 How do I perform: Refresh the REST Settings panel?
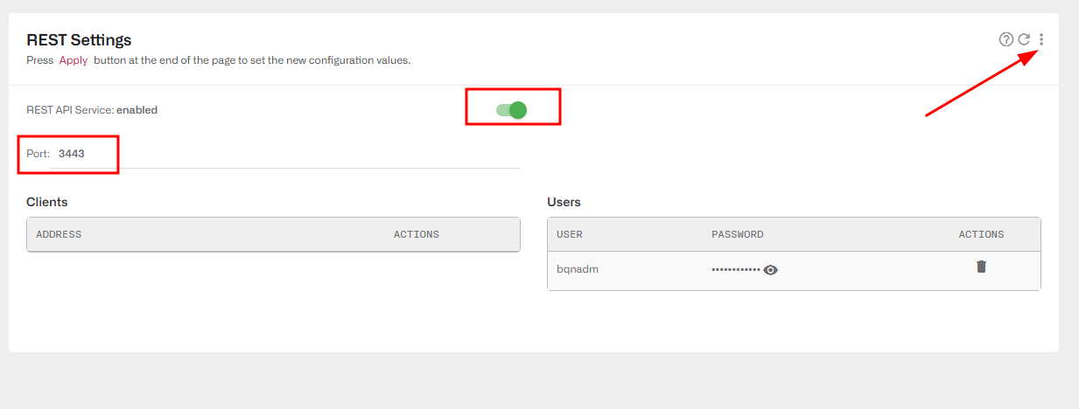[1024, 39]
